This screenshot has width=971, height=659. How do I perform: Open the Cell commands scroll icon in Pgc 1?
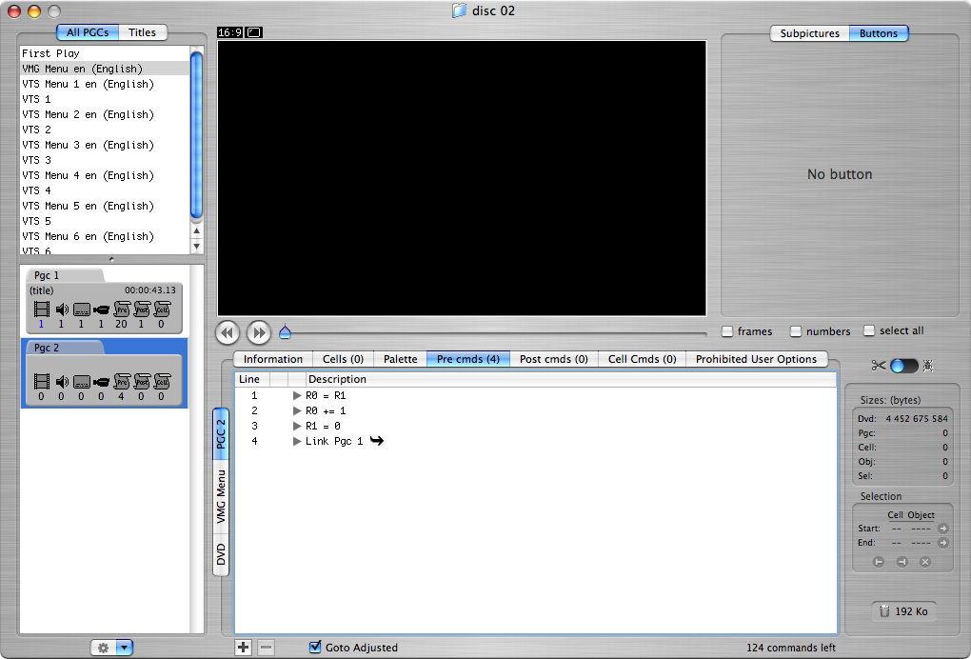[162, 310]
